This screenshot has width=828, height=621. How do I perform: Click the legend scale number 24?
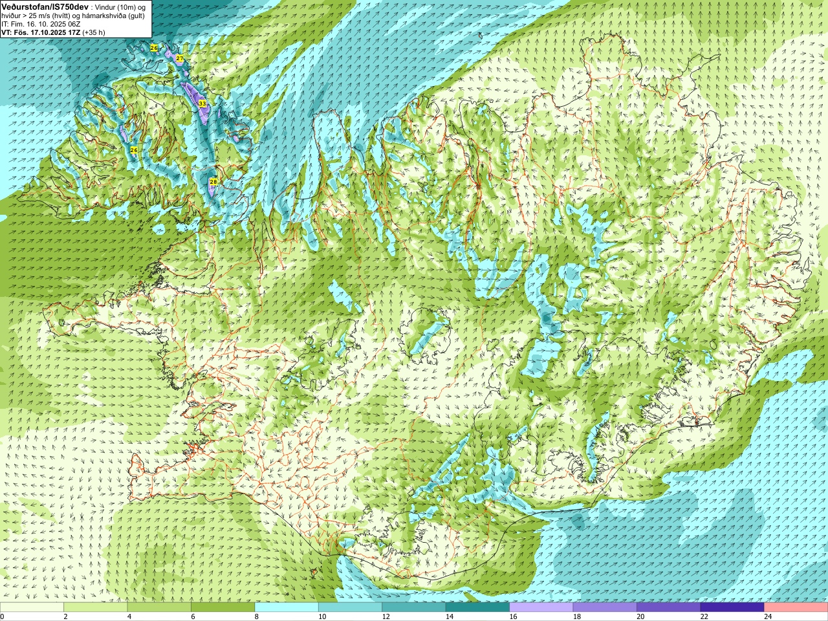(x=768, y=616)
